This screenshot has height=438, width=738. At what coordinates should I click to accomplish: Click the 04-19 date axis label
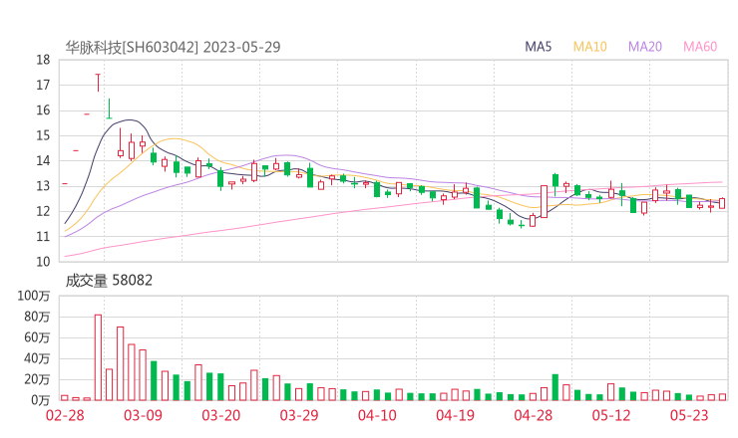455,415
